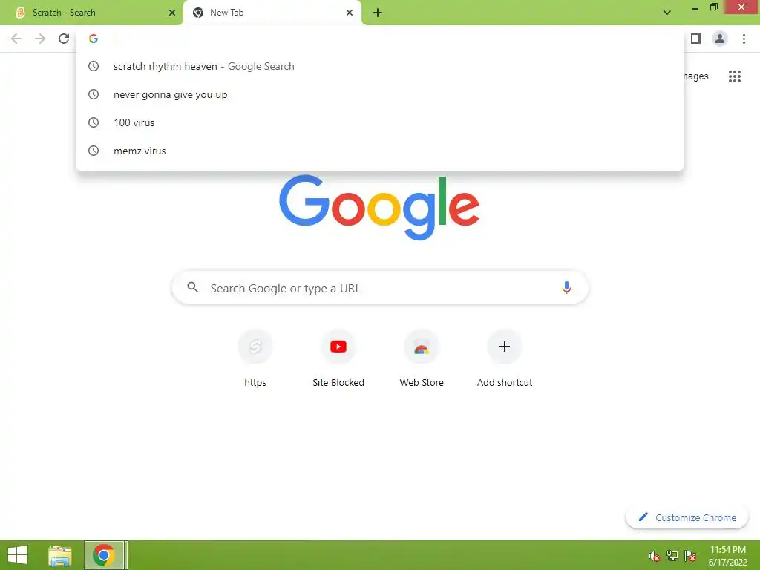760x570 pixels.
Task: Close the Scratch - Search tab
Action: [172, 13]
